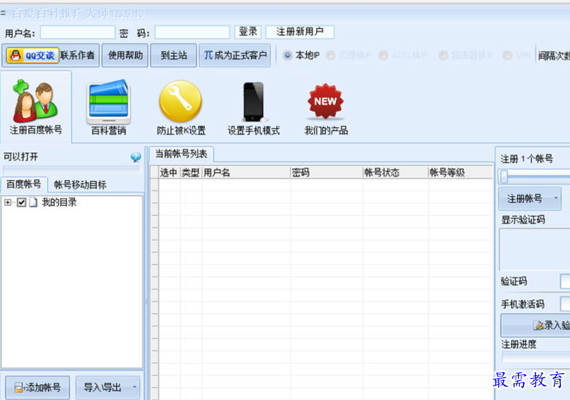
Task: Select the ADSL换IP radio button
Action: 383,55
